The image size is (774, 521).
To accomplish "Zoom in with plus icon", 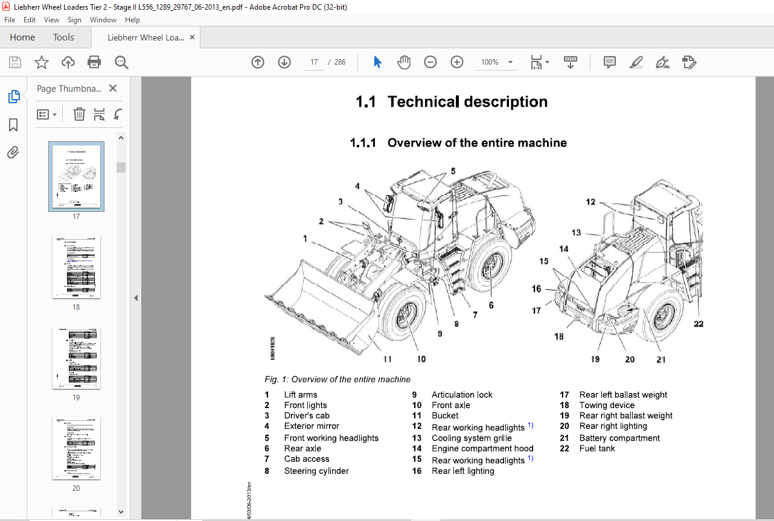I will (x=457, y=62).
